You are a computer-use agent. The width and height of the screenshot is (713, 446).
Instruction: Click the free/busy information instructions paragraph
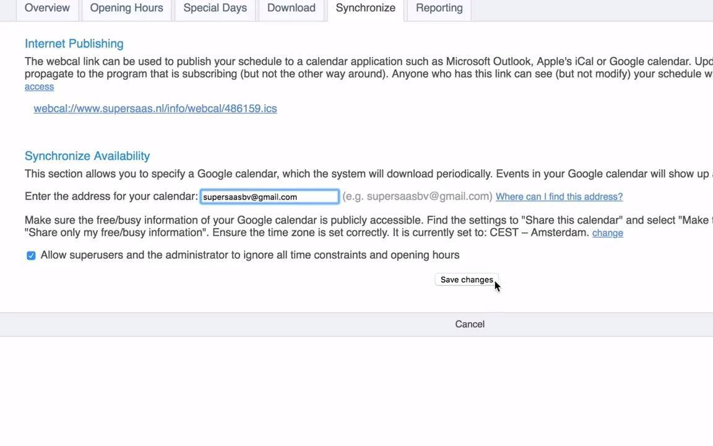[x=369, y=226]
